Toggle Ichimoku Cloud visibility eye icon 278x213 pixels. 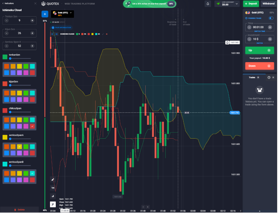coord(57,34)
